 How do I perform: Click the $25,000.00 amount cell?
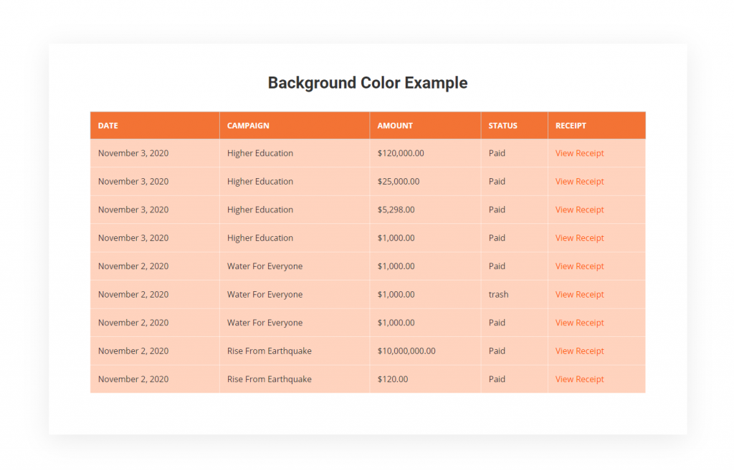(398, 182)
